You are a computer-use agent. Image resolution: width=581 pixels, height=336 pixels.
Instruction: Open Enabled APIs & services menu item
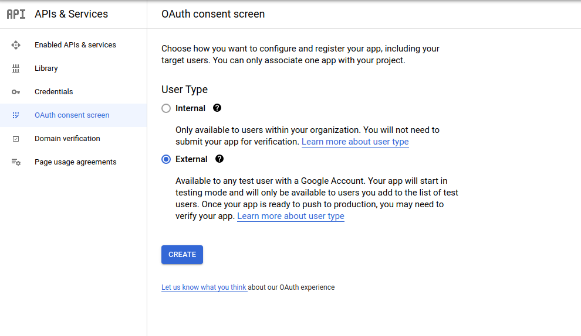tap(73, 45)
